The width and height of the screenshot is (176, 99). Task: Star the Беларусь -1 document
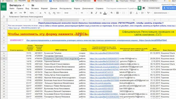click(x=29, y=5)
